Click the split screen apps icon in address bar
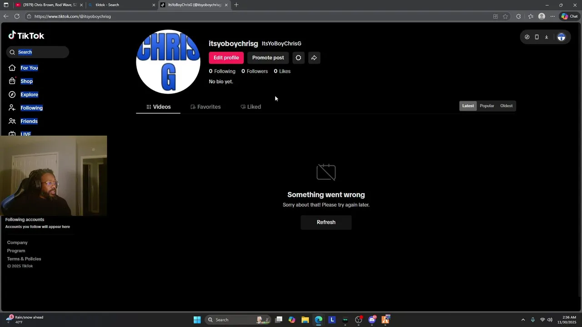Viewport: 582px width, 327px height. [x=496, y=16]
